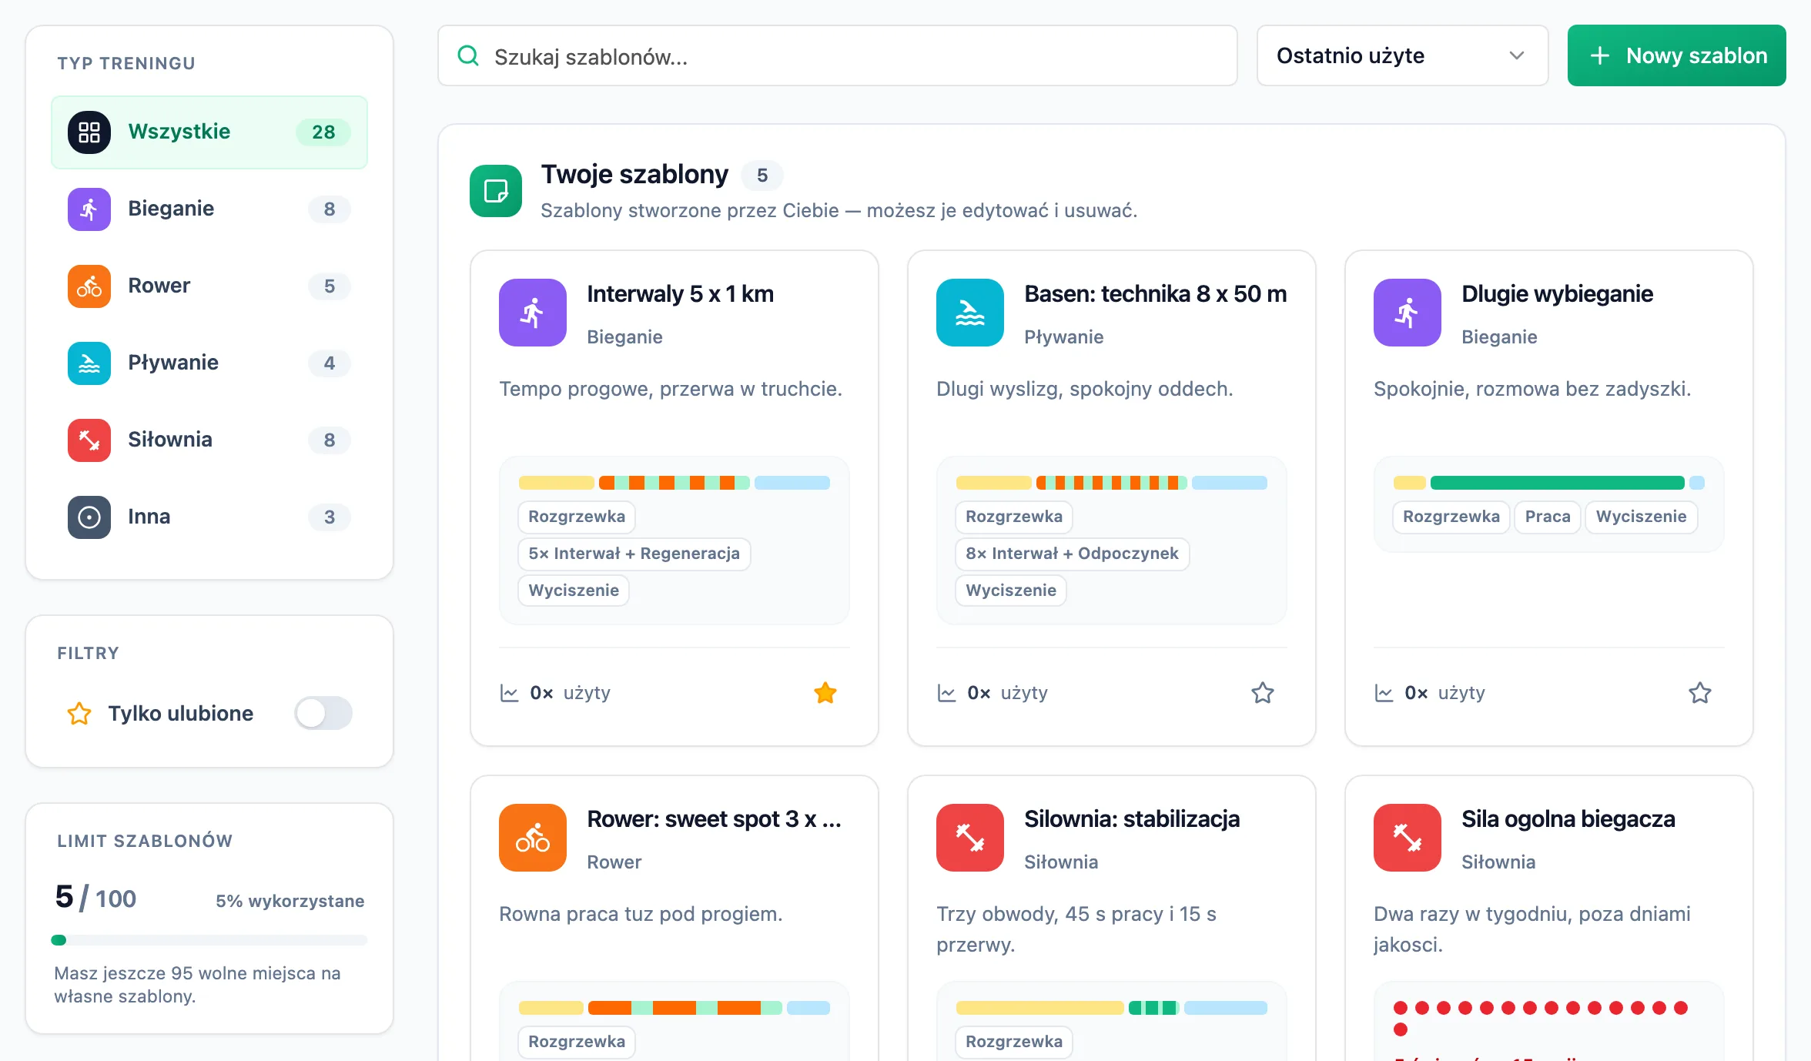Create a template with Nowy szablon

(x=1677, y=55)
